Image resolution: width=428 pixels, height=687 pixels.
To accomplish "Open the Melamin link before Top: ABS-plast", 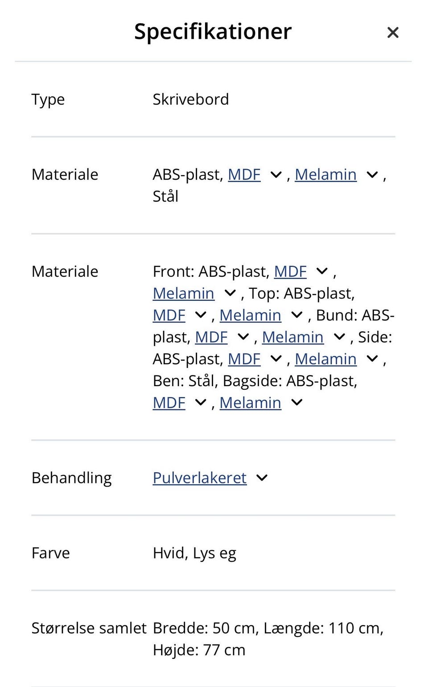I will pyautogui.click(x=183, y=293).
